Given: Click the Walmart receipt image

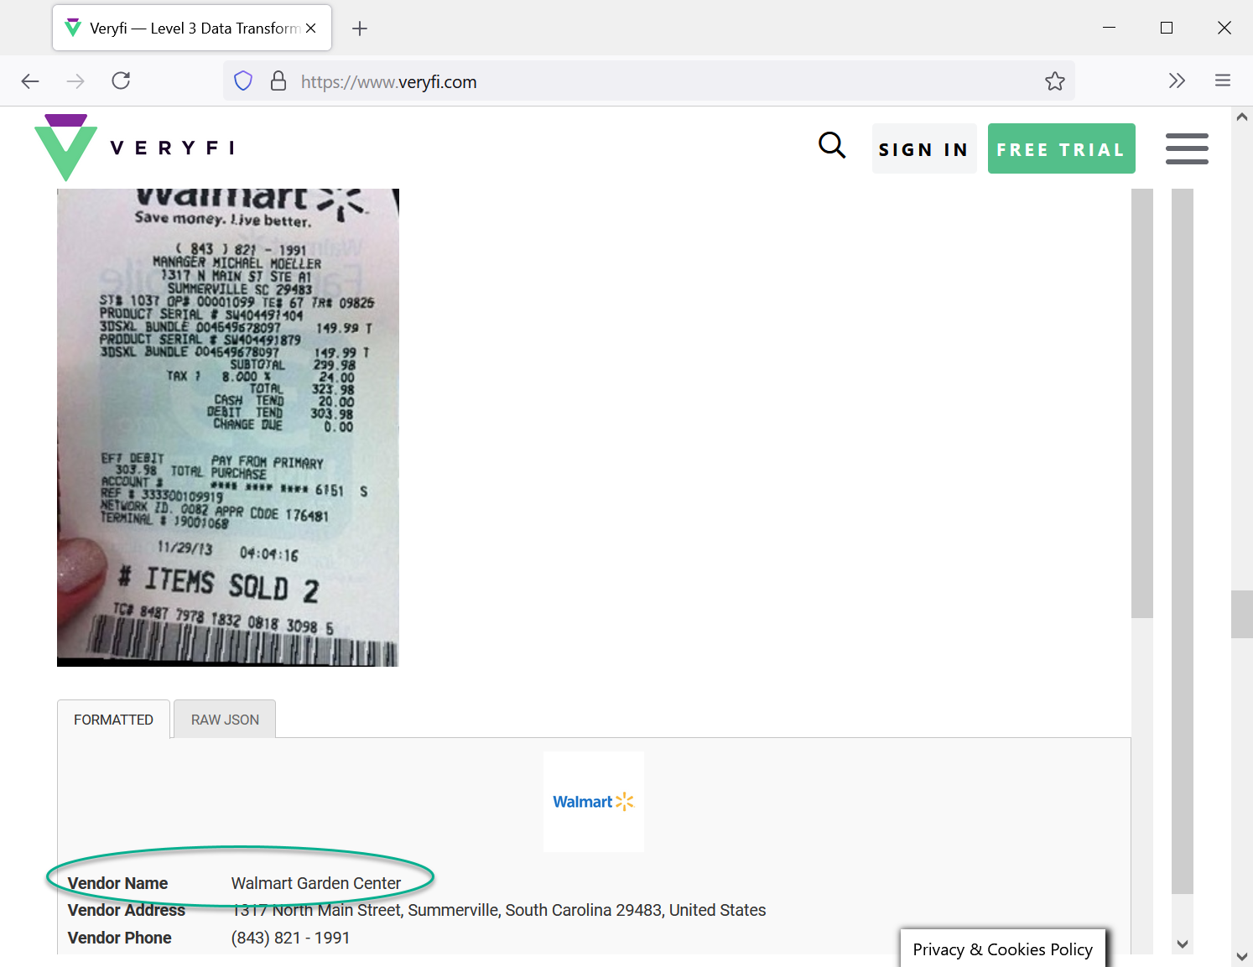Looking at the screenshot, I should point(228,428).
